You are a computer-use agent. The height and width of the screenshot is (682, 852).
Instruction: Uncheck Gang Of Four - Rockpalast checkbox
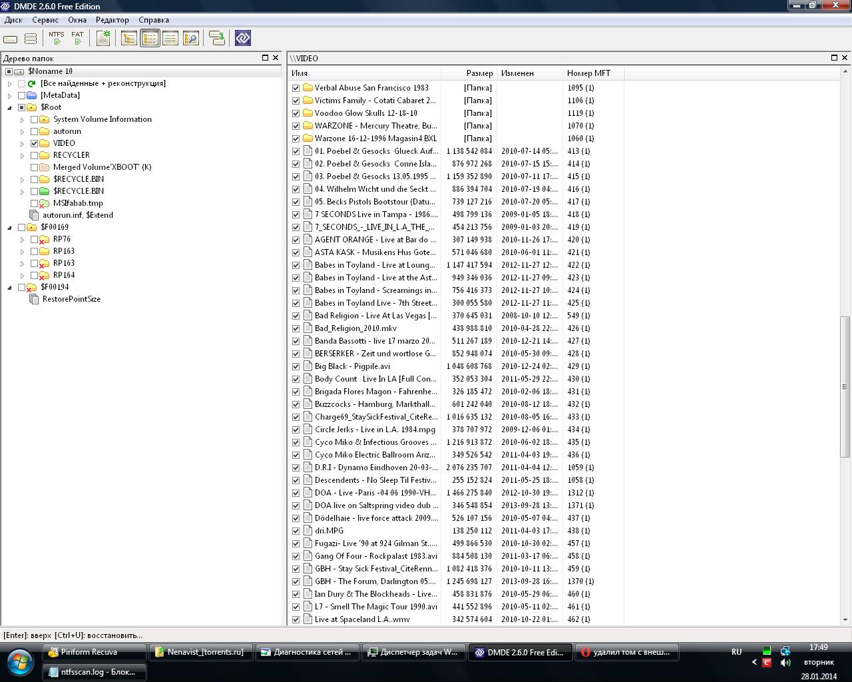296,555
